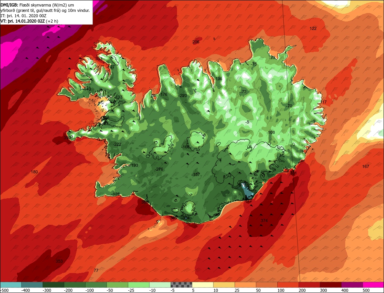Viewport: 384px width, 293px height.
Task: Click the '-128' value on the map
Action: pos(116,194)
